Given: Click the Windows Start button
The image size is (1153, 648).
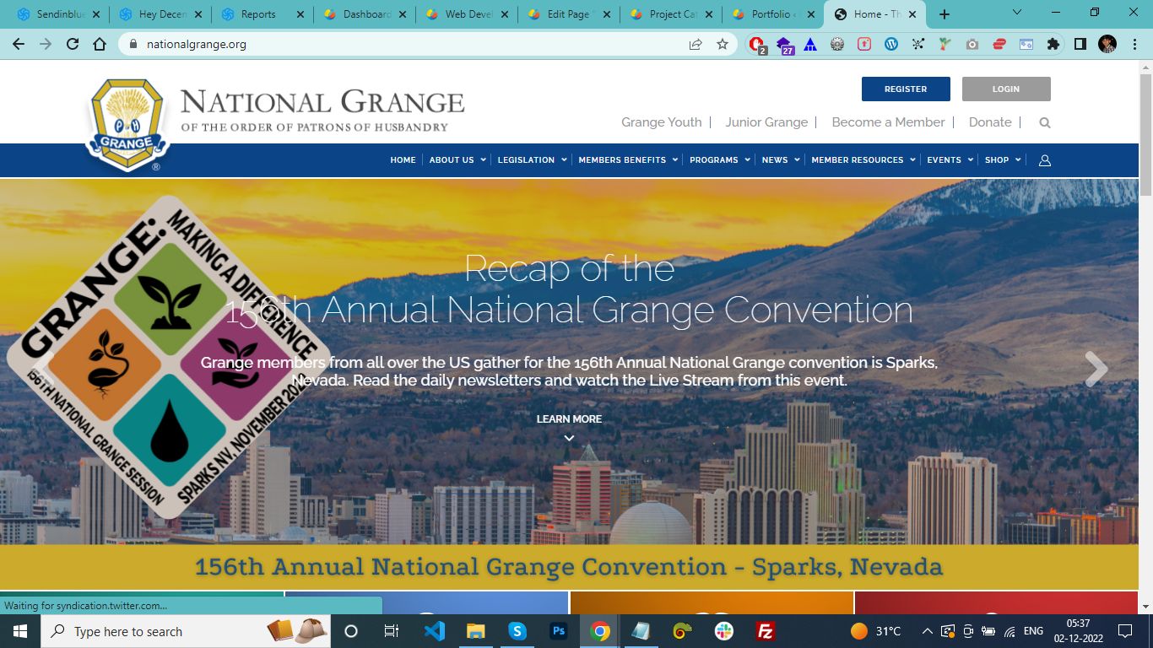Looking at the screenshot, I should point(19,631).
